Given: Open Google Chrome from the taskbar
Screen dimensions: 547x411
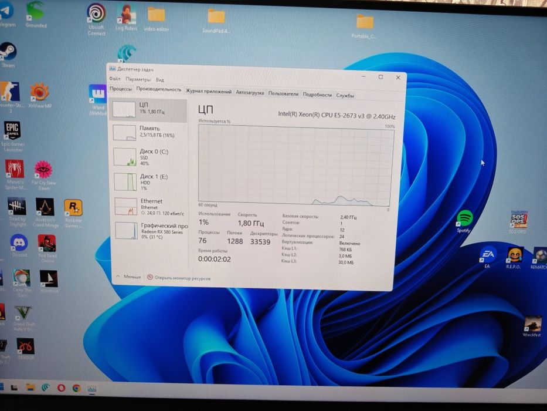Looking at the screenshot, I should coord(77,388).
